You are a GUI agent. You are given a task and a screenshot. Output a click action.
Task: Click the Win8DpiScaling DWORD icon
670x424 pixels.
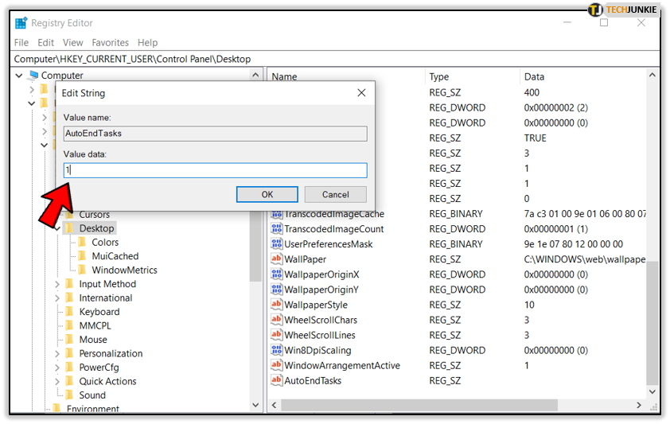click(x=276, y=350)
